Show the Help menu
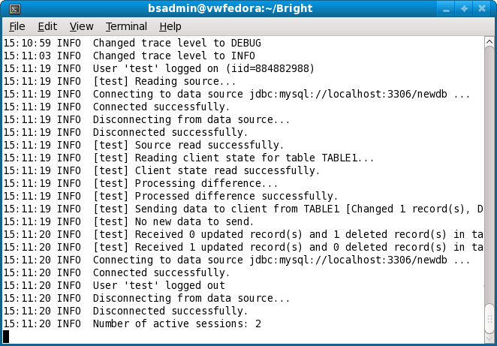This screenshot has height=346, width=497. coord(170,26)
